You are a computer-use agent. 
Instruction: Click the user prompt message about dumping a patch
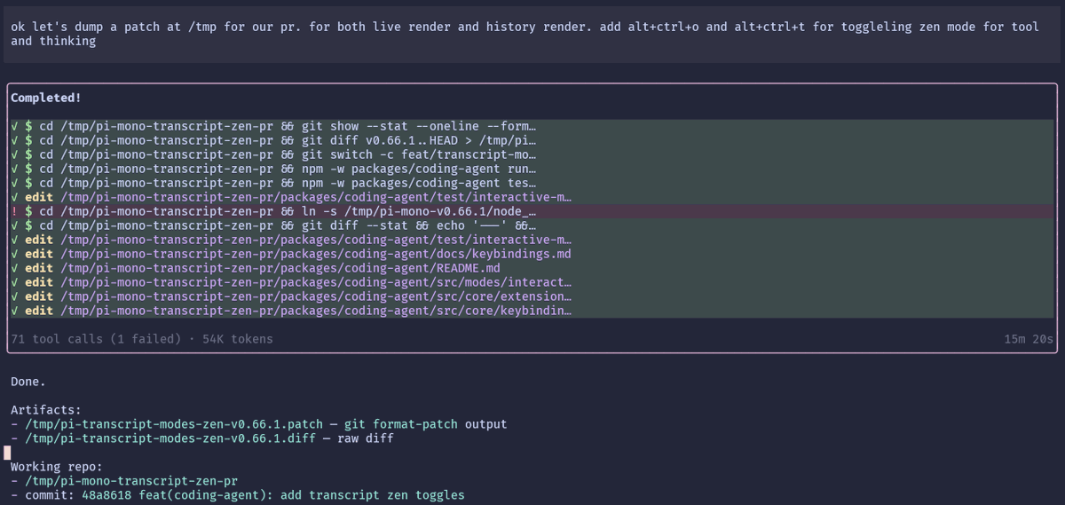(x=532, y=34)
